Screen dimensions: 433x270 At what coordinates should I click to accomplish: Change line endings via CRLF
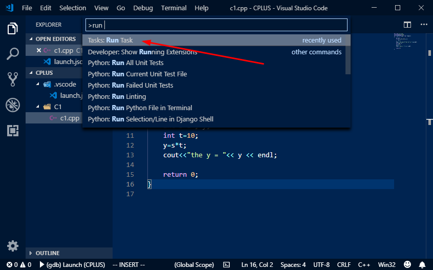[344, 265]
